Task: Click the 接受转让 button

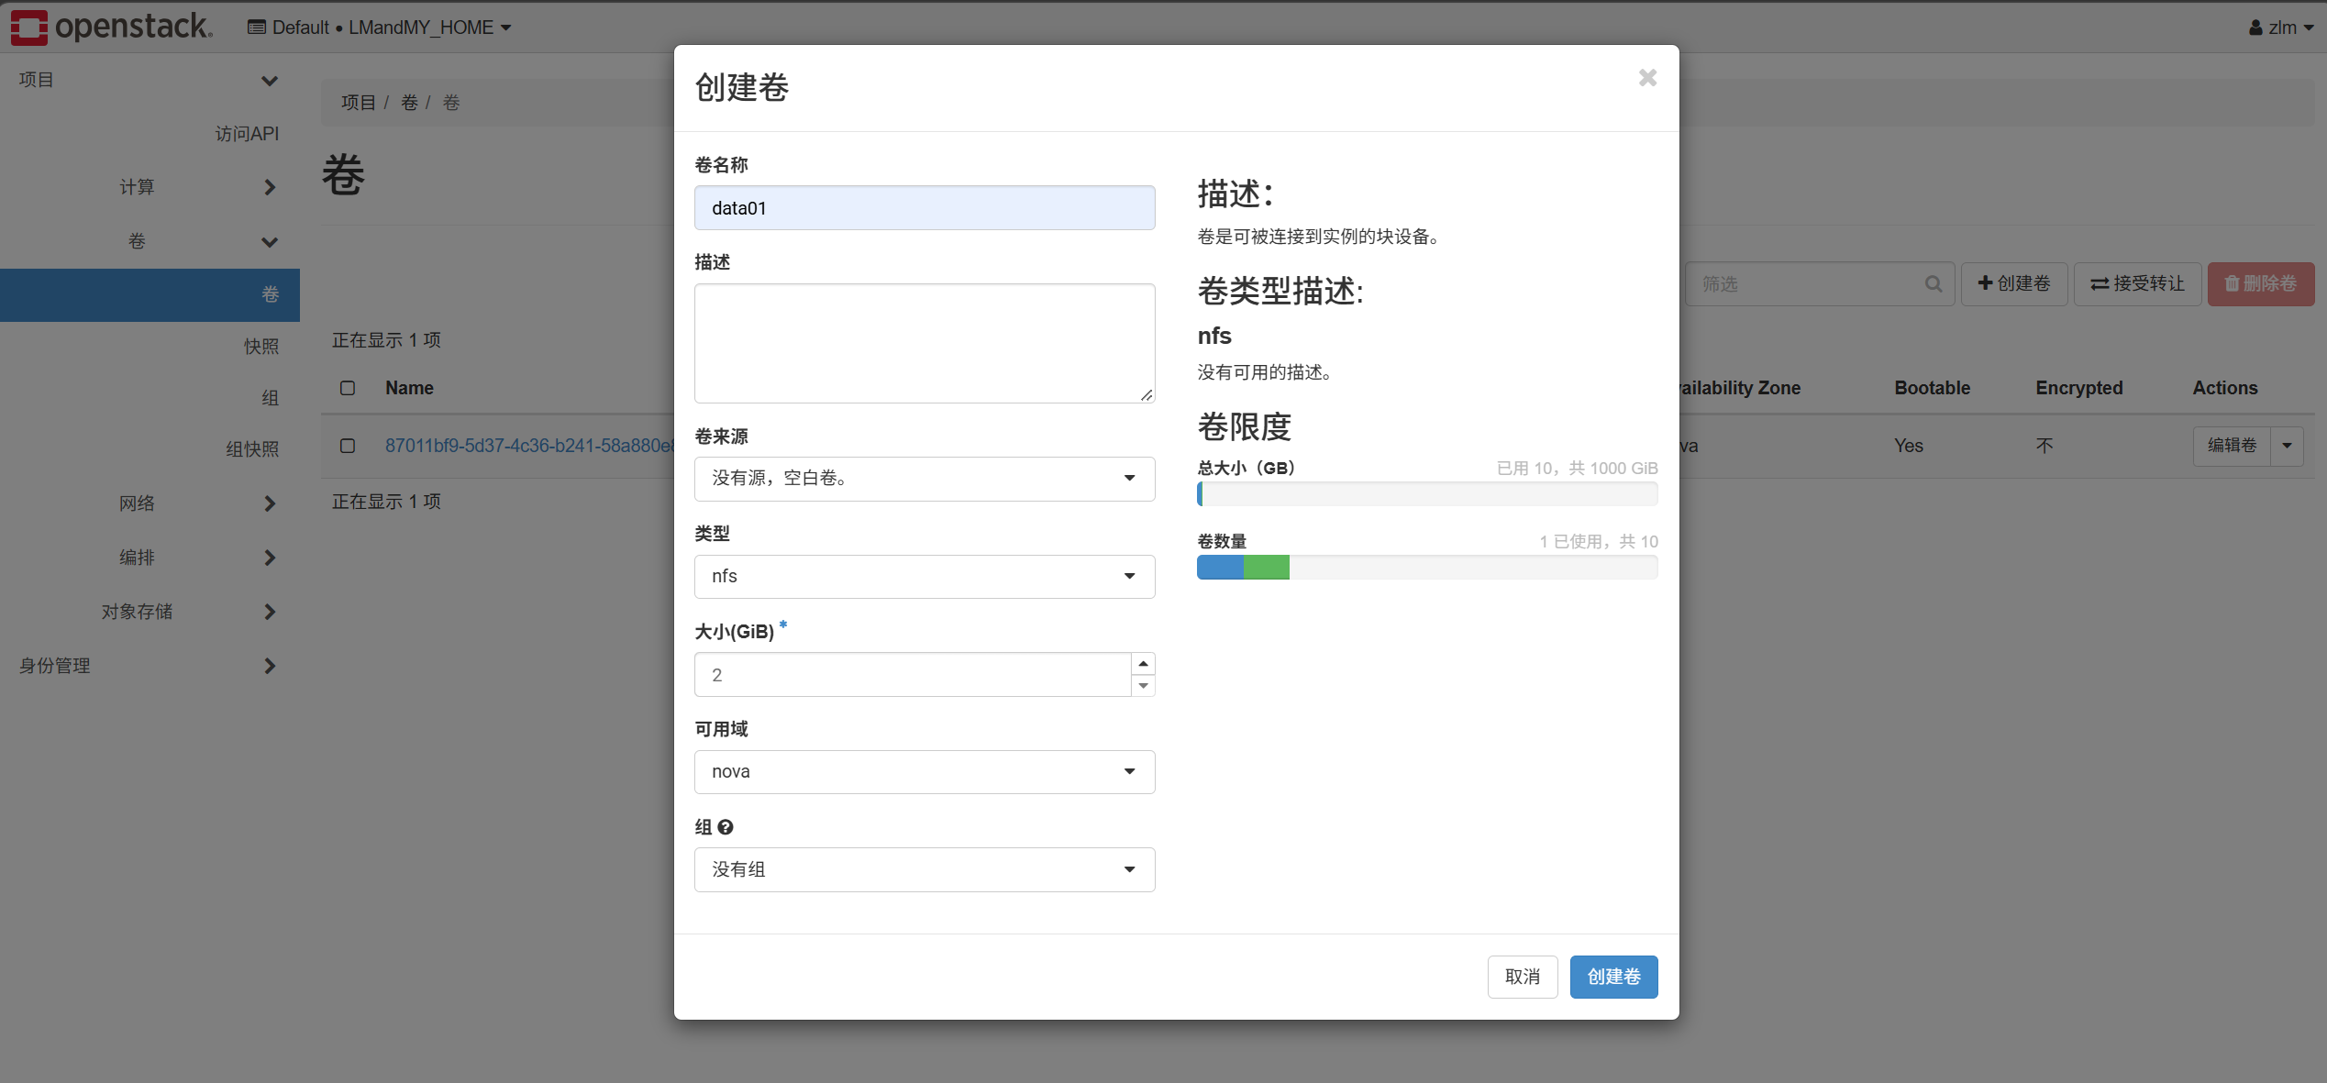Action: (2137, 284)
